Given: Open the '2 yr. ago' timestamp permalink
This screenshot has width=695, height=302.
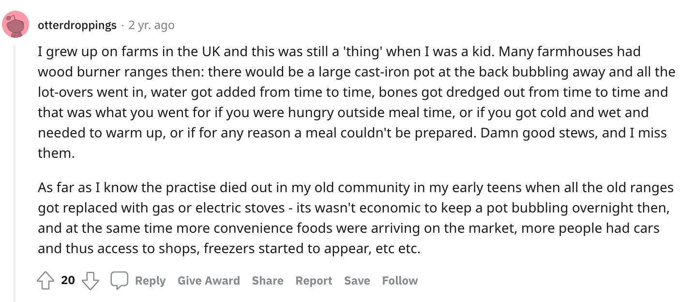Looking at the screenshot, I should coord(151,25).
